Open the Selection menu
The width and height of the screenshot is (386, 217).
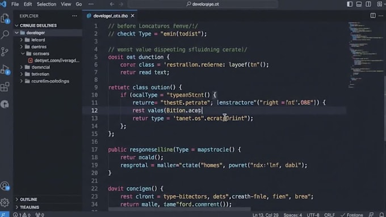tap(47, 4)
